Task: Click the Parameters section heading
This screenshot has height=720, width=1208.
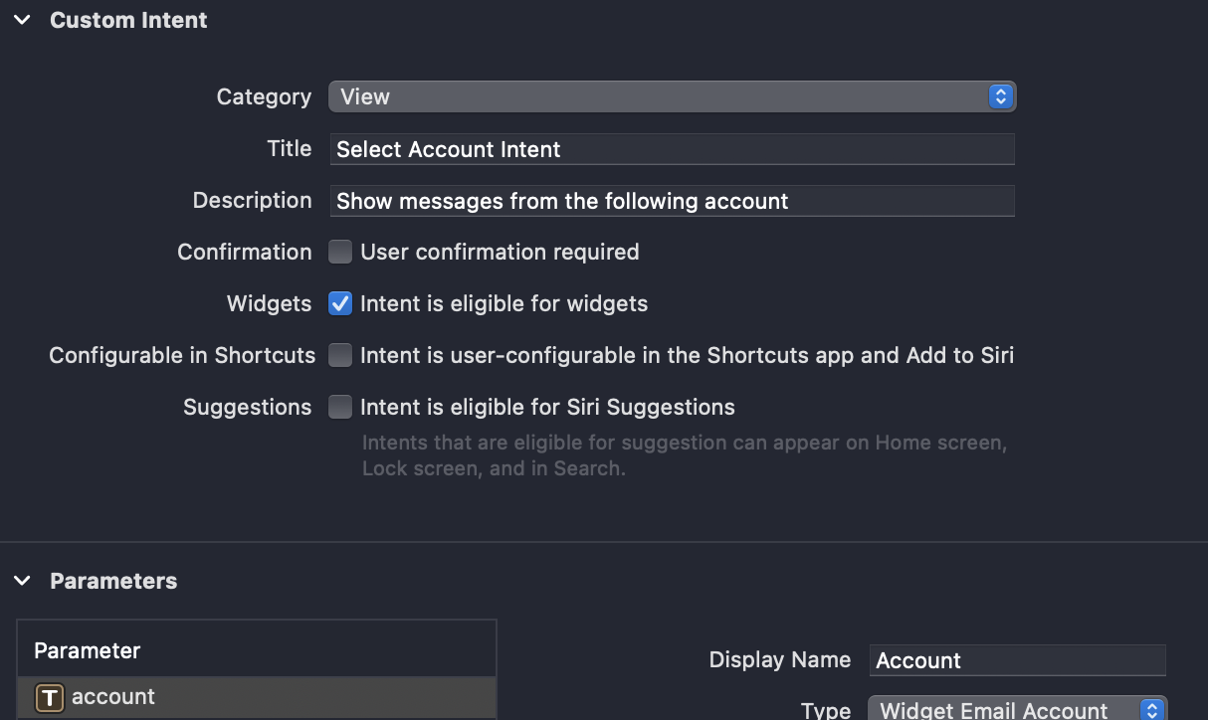Action: coord(113,581)
